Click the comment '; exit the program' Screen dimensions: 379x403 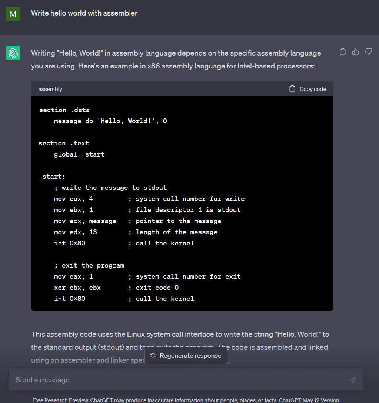89,265
